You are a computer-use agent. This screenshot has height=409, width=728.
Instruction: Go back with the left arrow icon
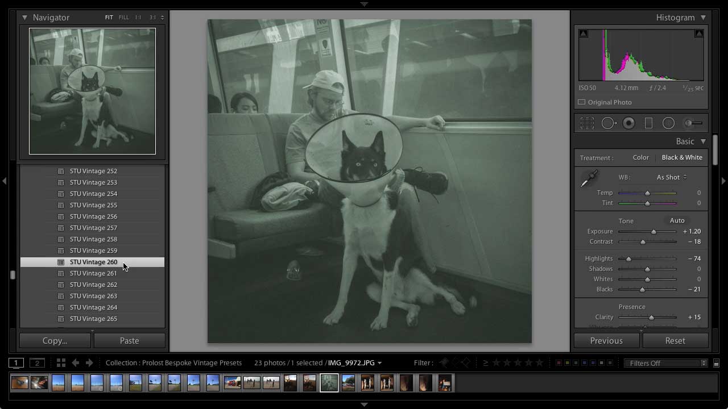click(x=75, y=363)
